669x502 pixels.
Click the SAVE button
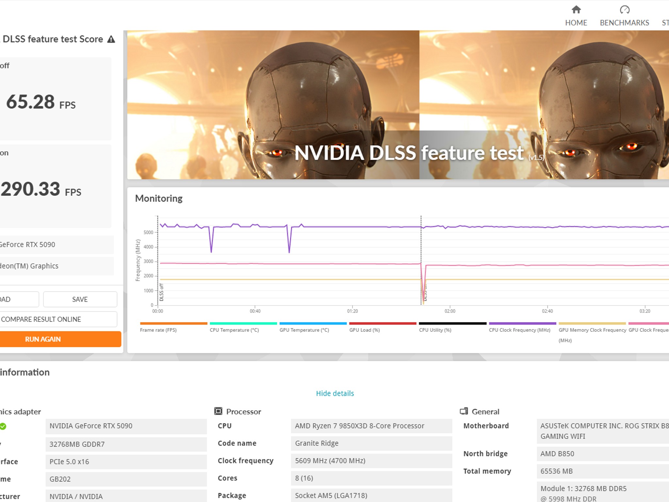coord(80,299)
